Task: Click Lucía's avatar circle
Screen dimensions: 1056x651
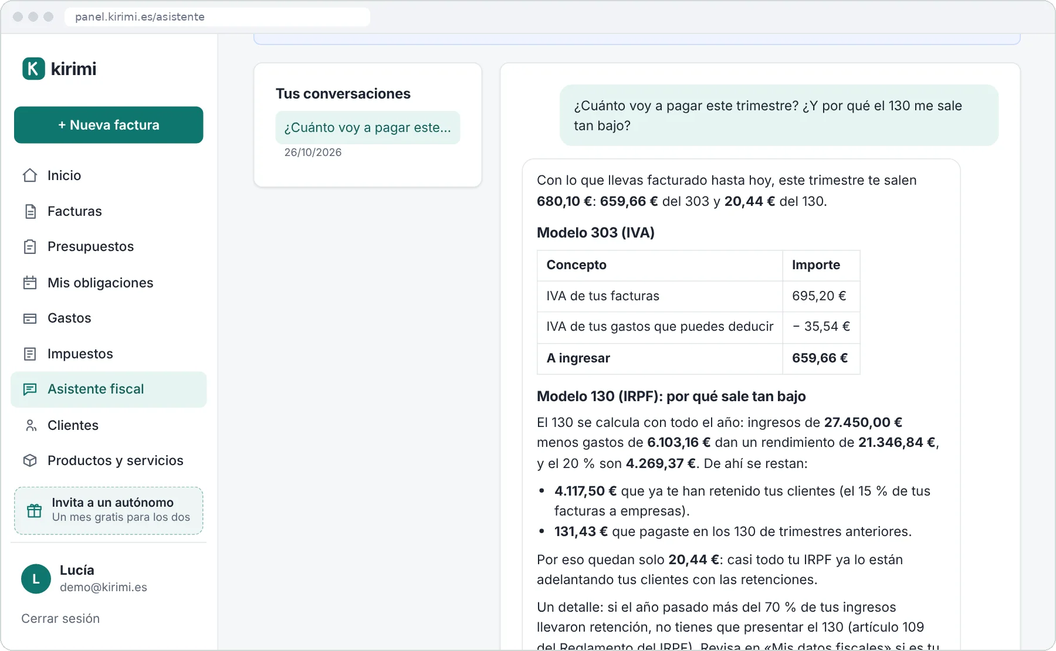Action: [x=36, y=579]
